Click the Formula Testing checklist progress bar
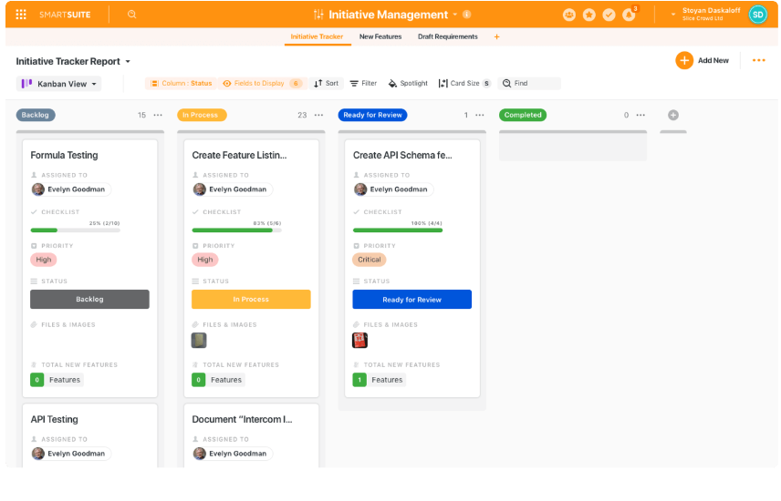Image resolution: width=781 pixels, height=501 pixels. point(76,230)
